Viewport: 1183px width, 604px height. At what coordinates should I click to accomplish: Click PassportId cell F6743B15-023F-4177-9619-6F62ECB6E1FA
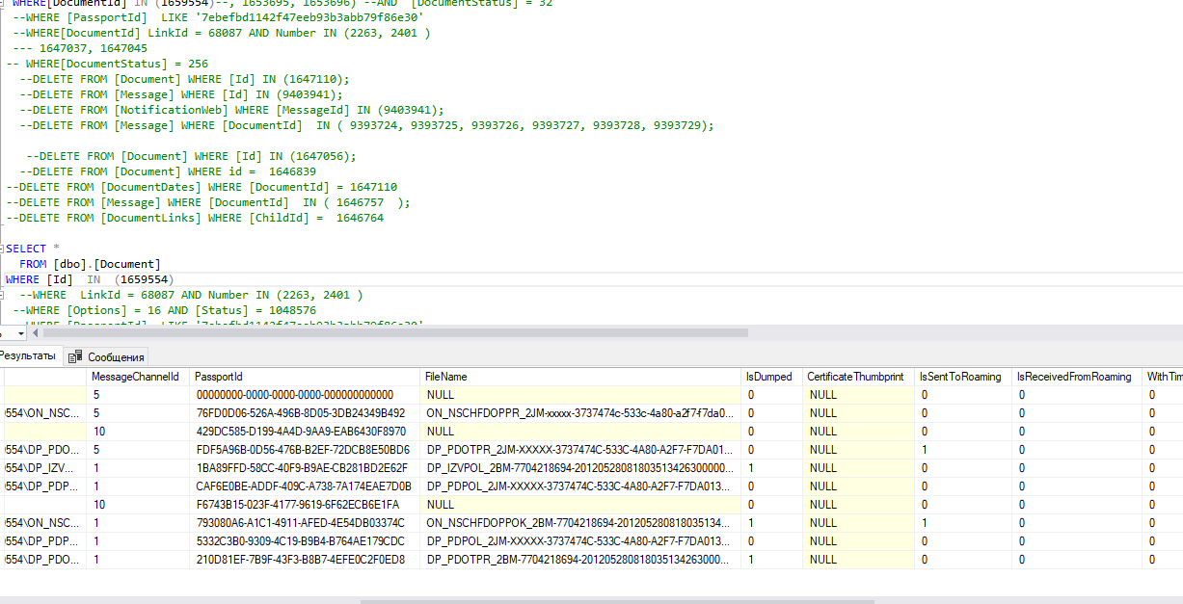click(x=306, y=505)
